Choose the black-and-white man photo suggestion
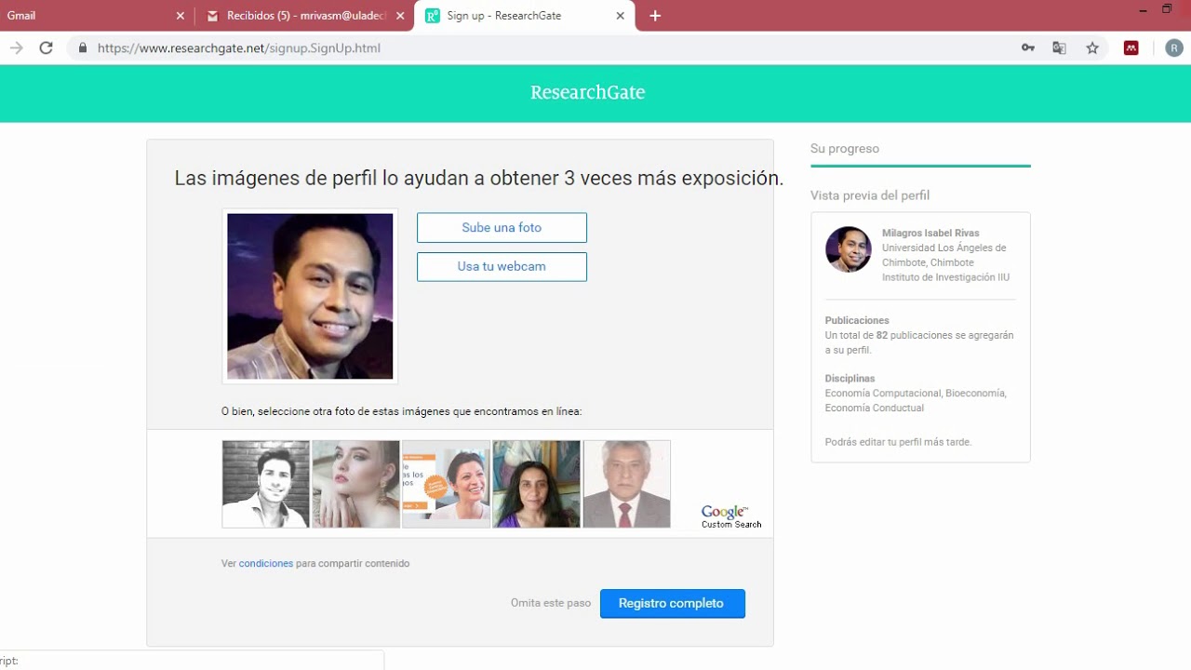This screenshot has height=670, width=1191. coord(266,484)
